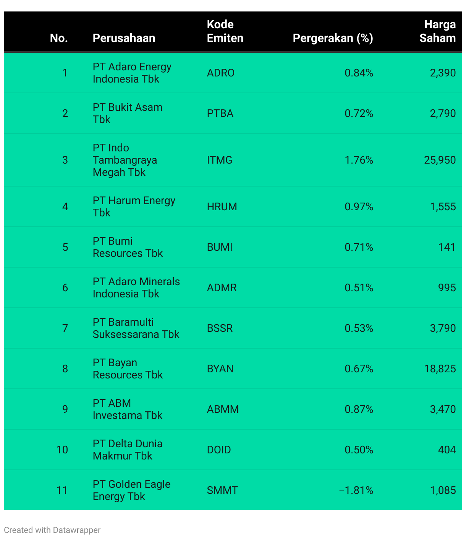Select PT Bukit Asam Tbk row name
The height and width of the screenshot is (539, 466).
(128, 113)
